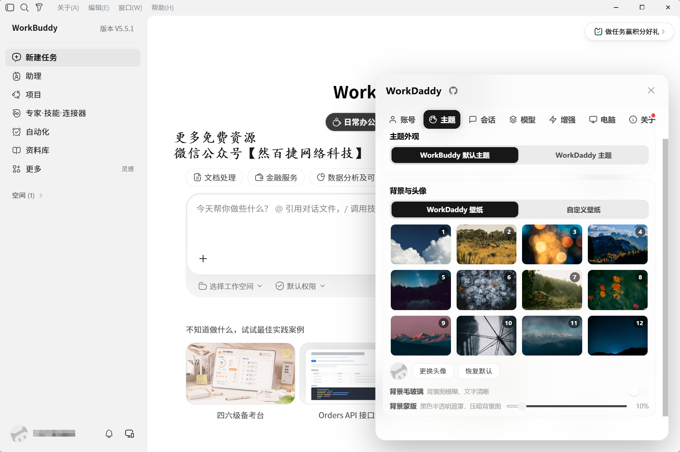The height and width of the screenshot is (452, 680).
Task: Switch to the 账号 tab
Action: (402, 120)
